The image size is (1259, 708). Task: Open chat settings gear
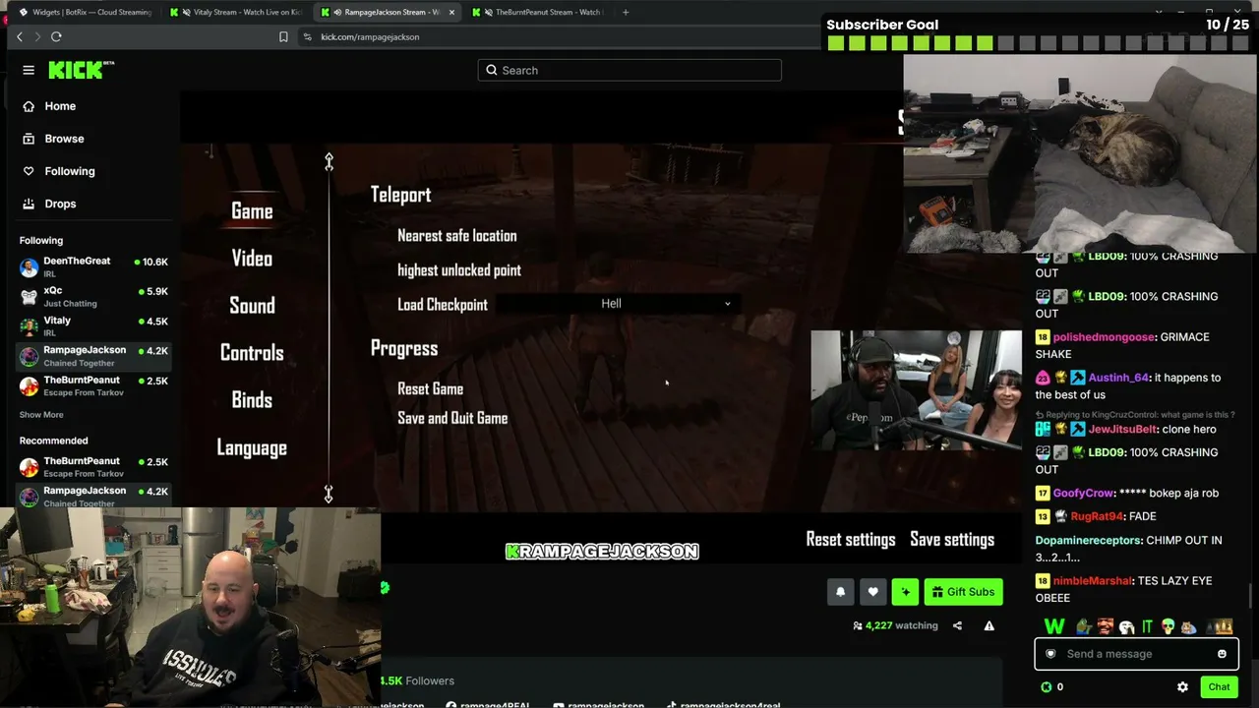1182,687
